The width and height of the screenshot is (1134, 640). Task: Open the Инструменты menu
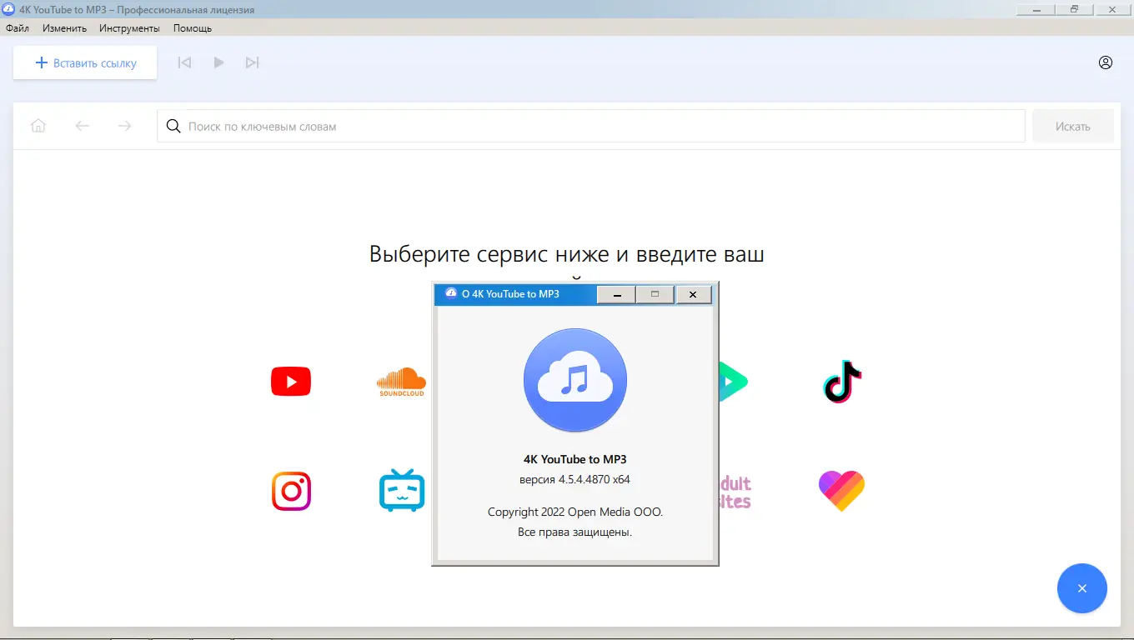129,27
